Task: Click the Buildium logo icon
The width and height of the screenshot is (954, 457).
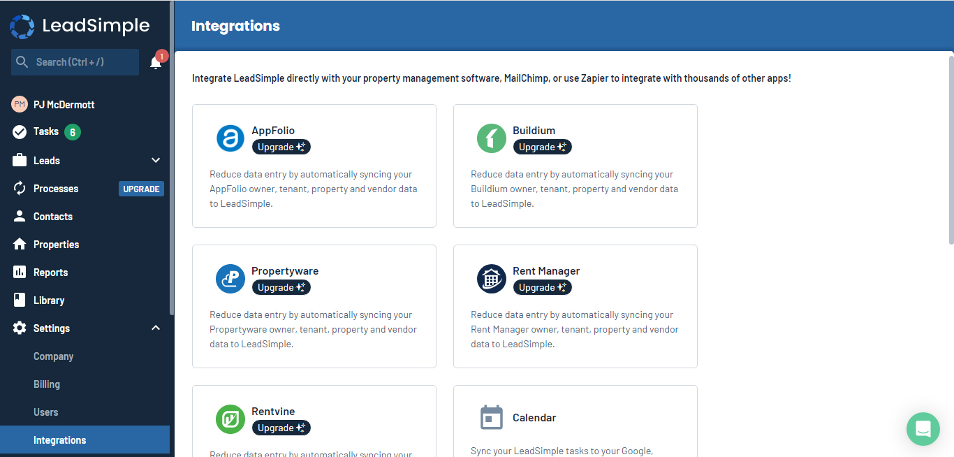Action: pos(491,138)
